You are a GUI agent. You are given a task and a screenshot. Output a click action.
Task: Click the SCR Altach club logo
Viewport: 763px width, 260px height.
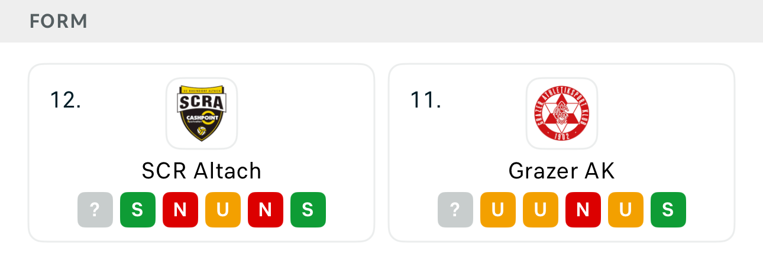click(x=202, y=113)
